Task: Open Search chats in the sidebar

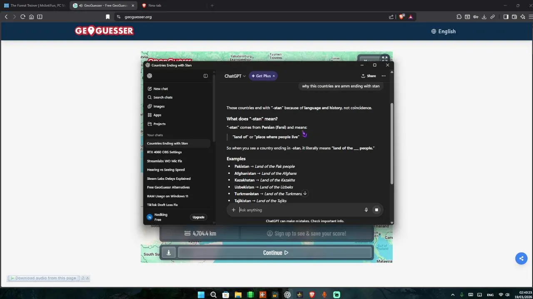Action: (178, 97)
